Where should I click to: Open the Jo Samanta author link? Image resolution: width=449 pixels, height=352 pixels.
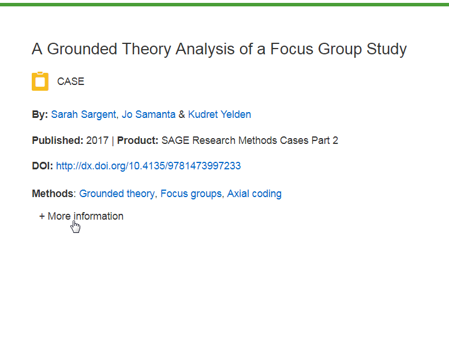pos(149,114)
